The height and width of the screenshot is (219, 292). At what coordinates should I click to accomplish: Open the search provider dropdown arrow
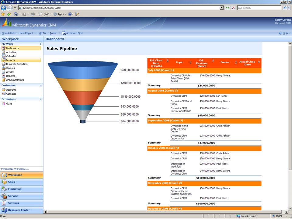point(289,8)
